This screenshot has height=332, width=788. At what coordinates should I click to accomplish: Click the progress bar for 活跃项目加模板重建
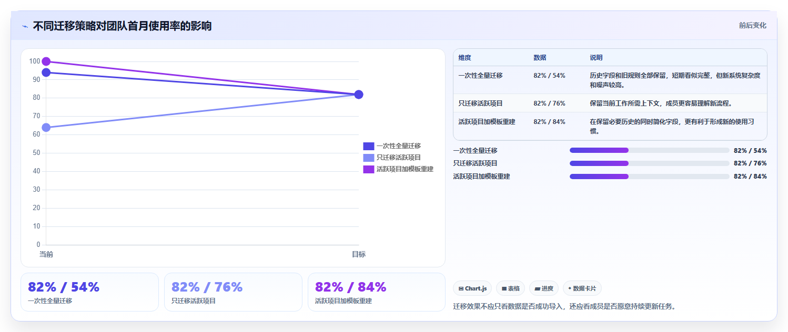(650, 177)
